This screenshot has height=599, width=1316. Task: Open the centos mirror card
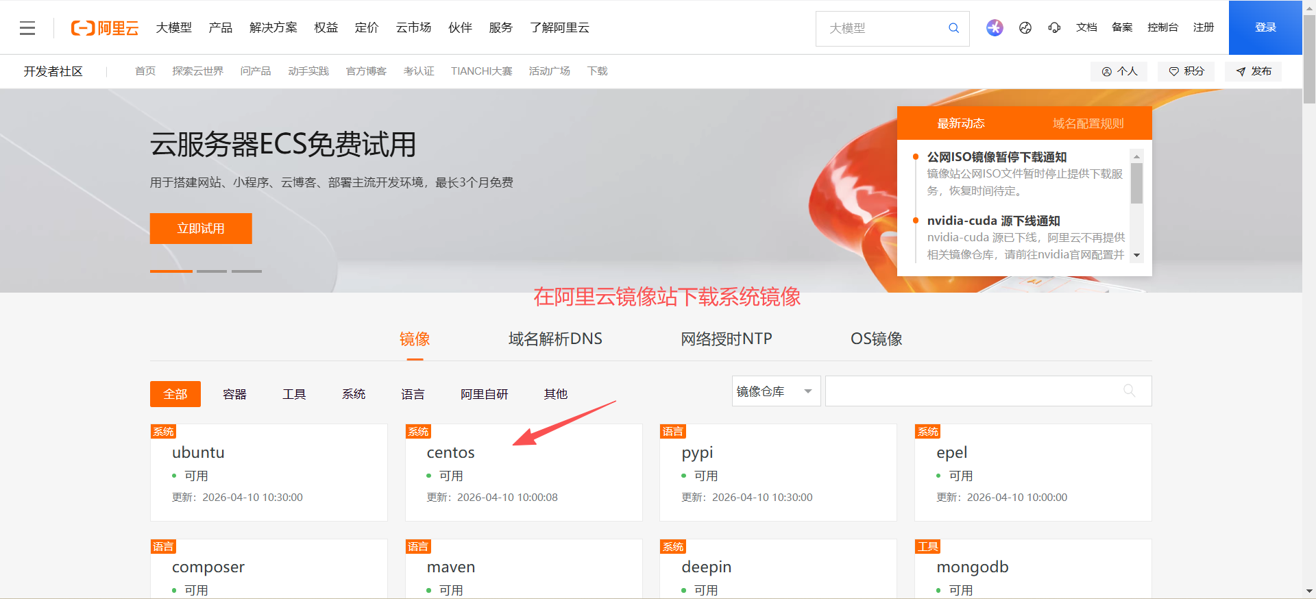coord(524,472)
